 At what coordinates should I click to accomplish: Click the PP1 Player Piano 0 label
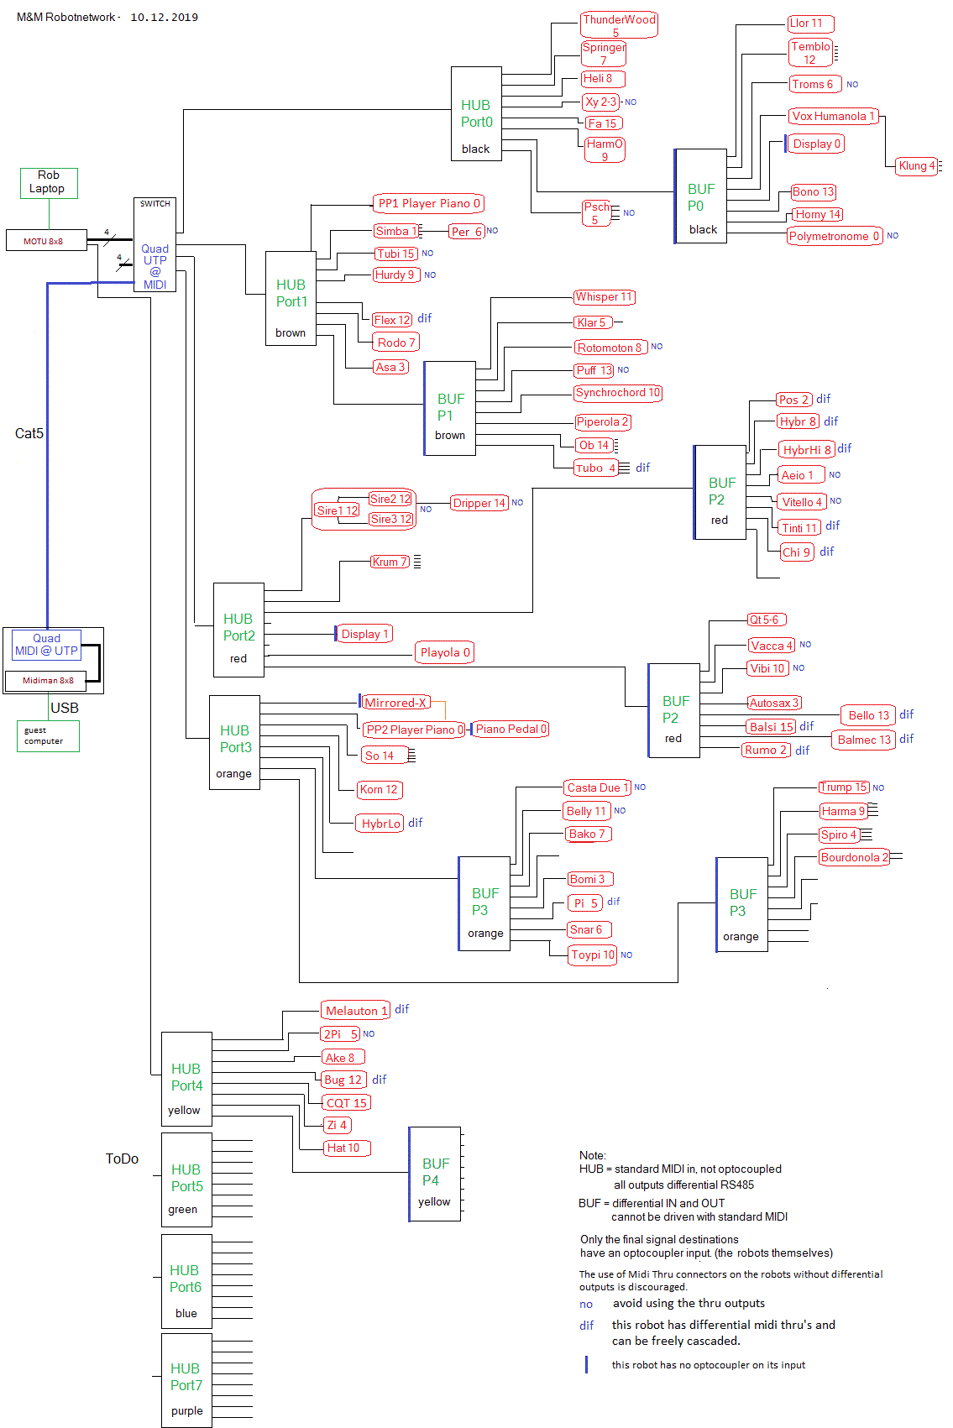tap(429, 203)
